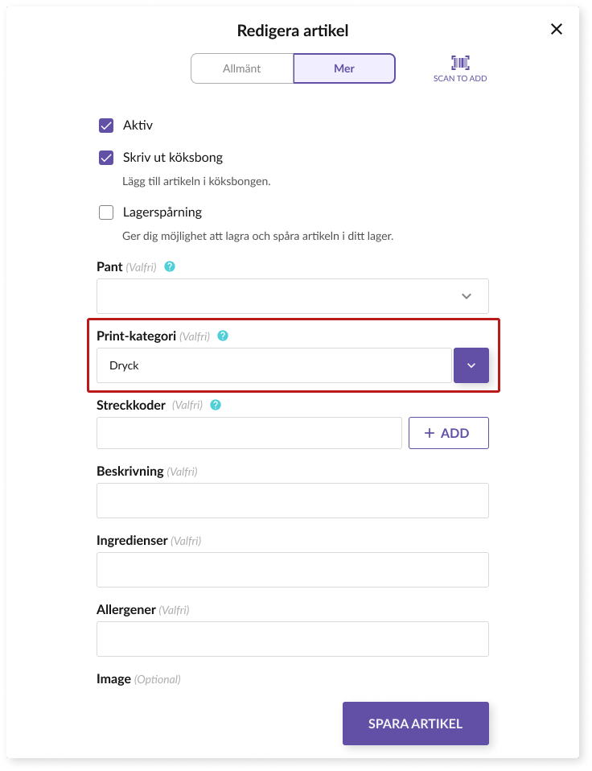This screenshot has width=592, height=771.
Task: Select the Mer tab
Action: click(344, 68)
